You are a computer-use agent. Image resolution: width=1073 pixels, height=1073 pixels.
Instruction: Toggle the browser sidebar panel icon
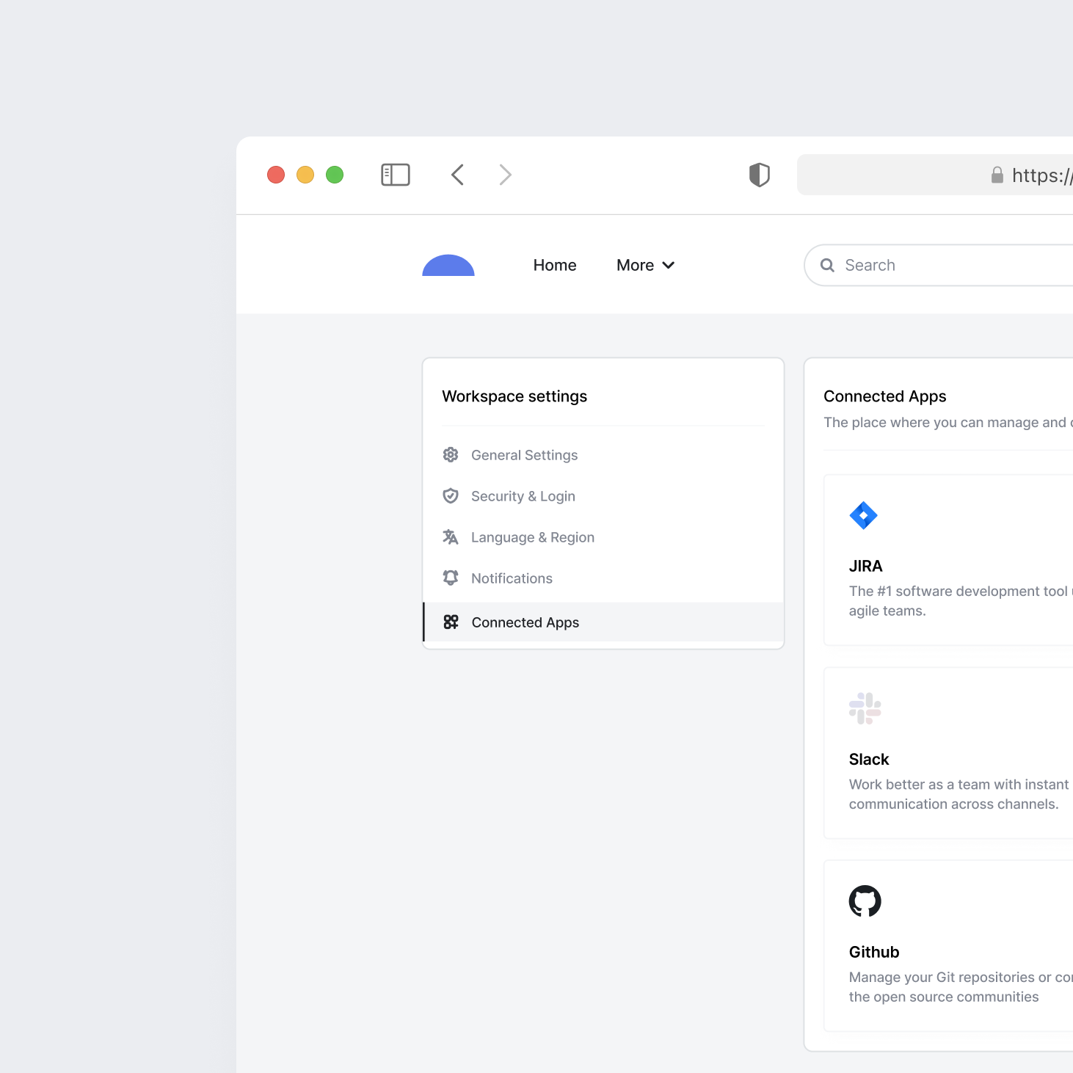[395, 175]
